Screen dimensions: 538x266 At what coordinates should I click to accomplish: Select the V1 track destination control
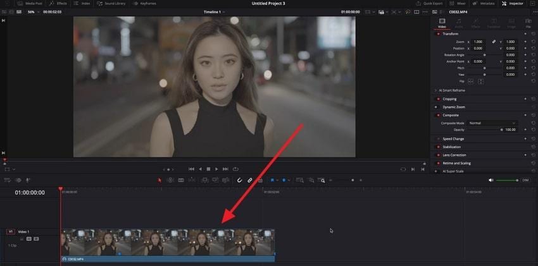click(x=11, y=232)
